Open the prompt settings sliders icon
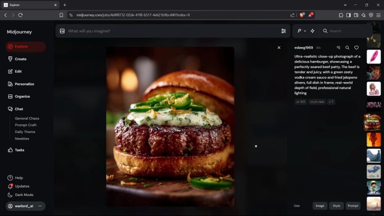The image size is (384, 216). [283, 31]
